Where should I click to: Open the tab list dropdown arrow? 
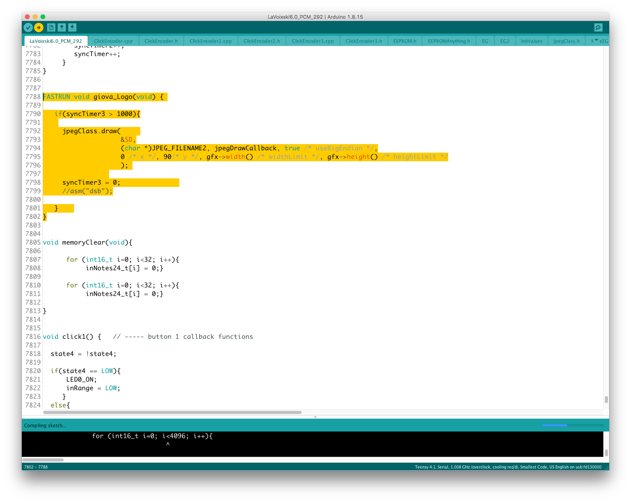(596, 41)
